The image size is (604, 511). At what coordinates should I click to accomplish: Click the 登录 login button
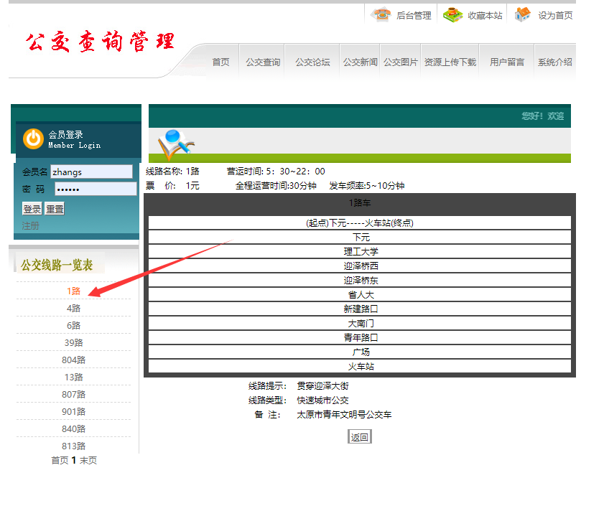click(32, 209)
